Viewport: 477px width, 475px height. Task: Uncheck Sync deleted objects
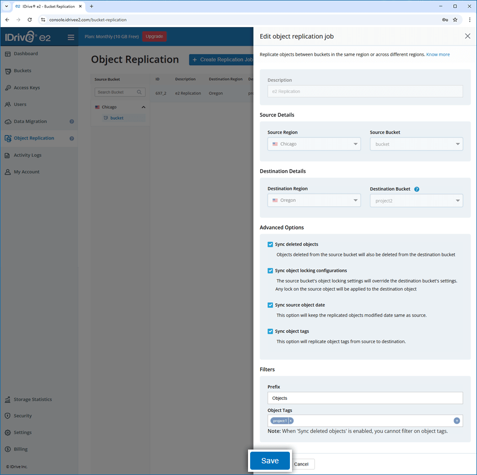click(270, 244)
